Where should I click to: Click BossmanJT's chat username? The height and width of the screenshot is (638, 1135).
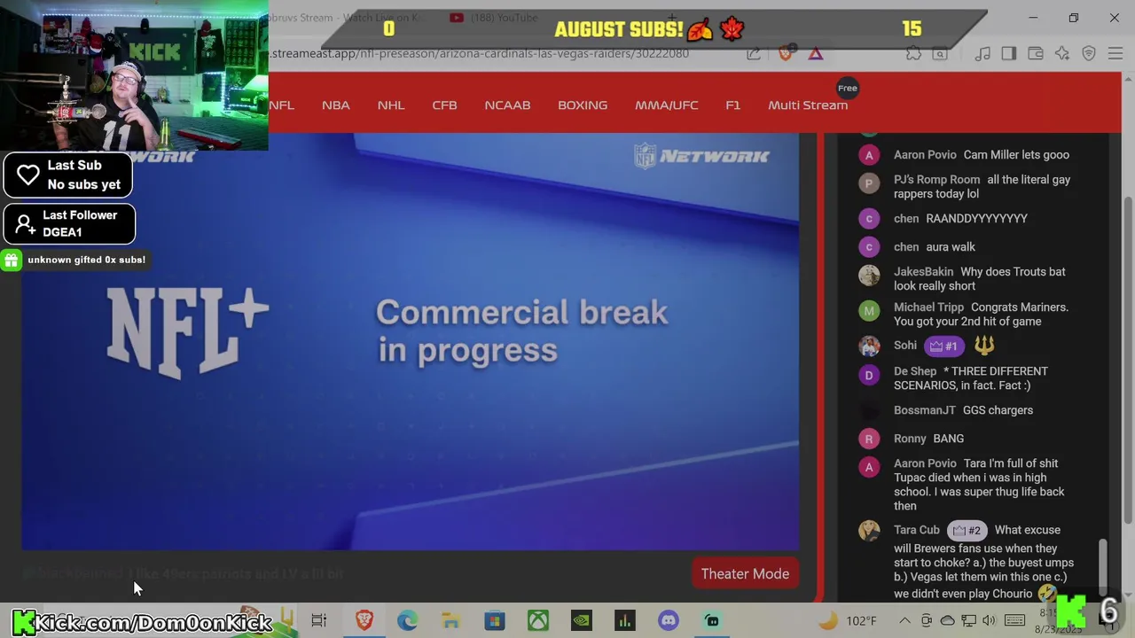[925, 409]
